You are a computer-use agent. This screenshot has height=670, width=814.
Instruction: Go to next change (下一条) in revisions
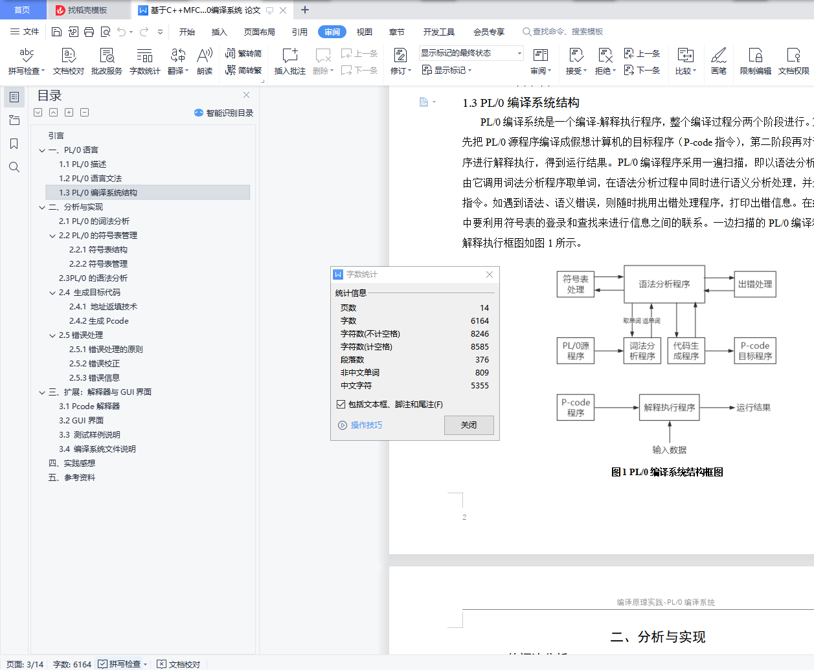[642, 70]
